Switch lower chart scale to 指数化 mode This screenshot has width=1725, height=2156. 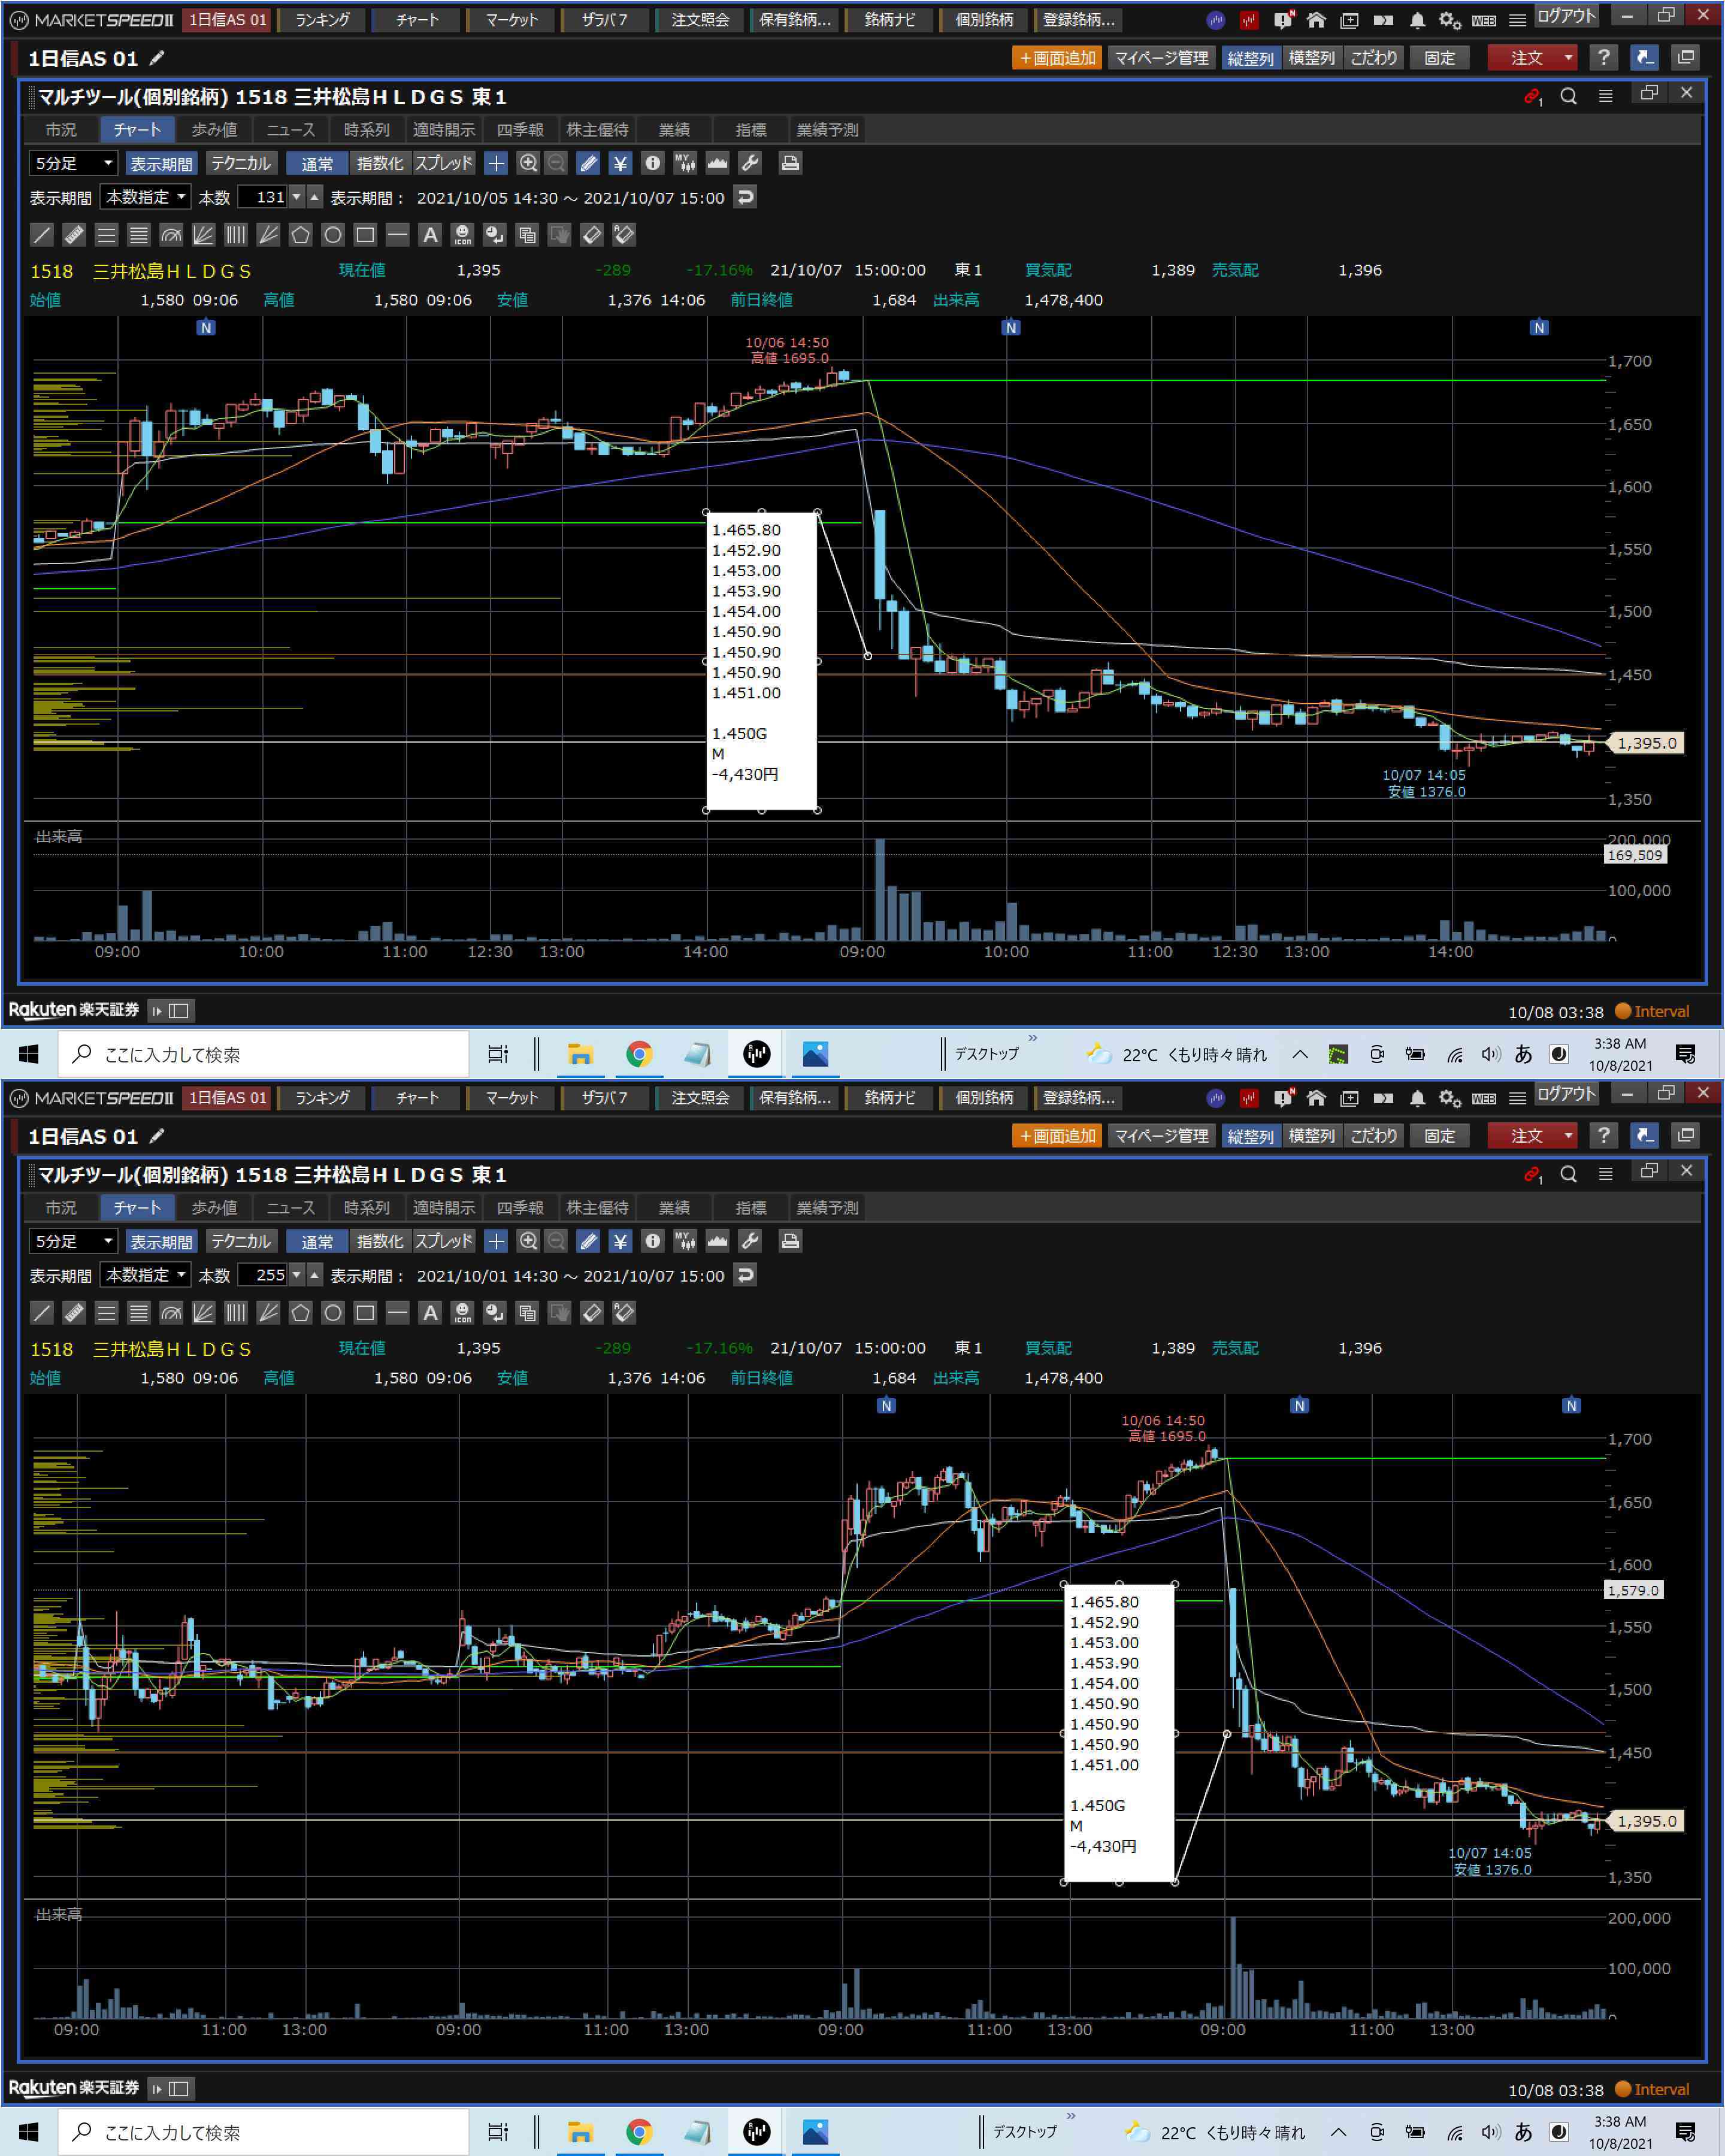click(380, 1241)
